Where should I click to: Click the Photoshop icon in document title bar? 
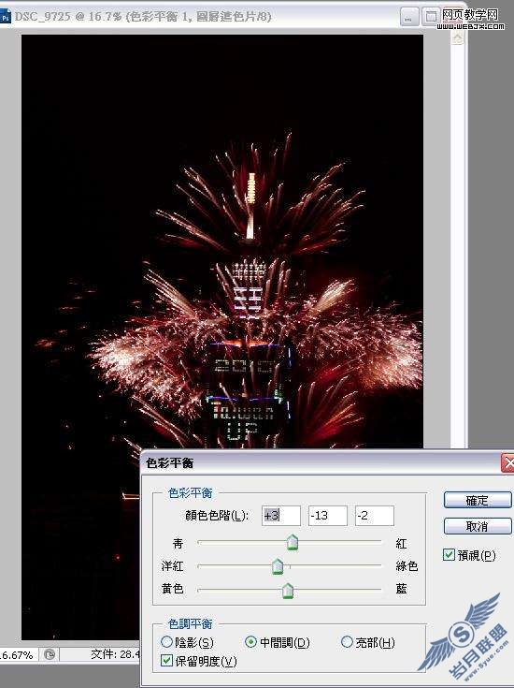pyautogui.click(x=5, y=17)
